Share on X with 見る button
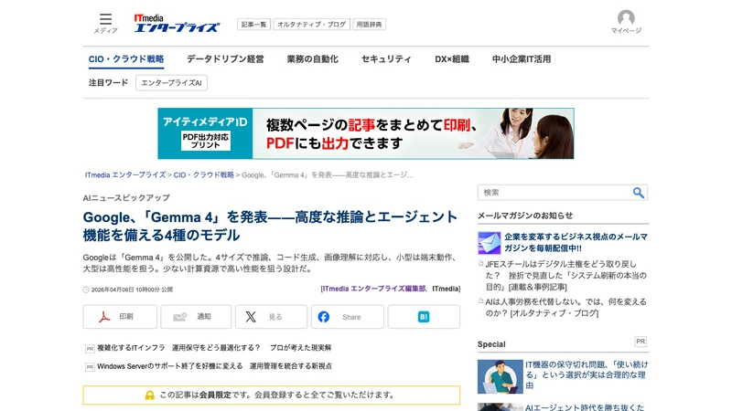This screenshot has width=732, height=411. pyautogui.click(x=271, y=317)
